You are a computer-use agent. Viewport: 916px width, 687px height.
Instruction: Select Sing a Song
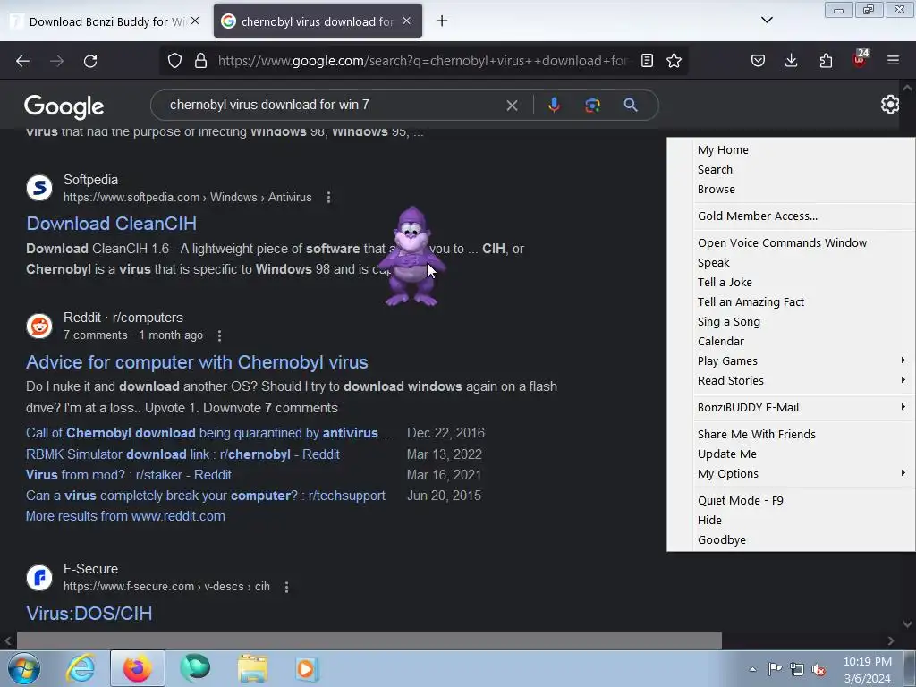pyautogui.click(x=728, y=322)
